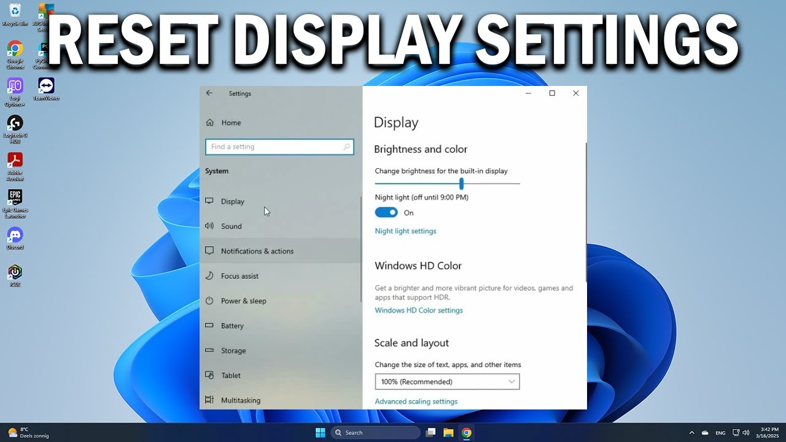Turn off the Night light toggle
786x442 pixels.
pyautogui.click(x=386, y=212)
